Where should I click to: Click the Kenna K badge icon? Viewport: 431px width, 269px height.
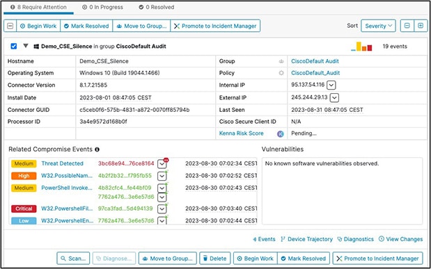point(281,133)
